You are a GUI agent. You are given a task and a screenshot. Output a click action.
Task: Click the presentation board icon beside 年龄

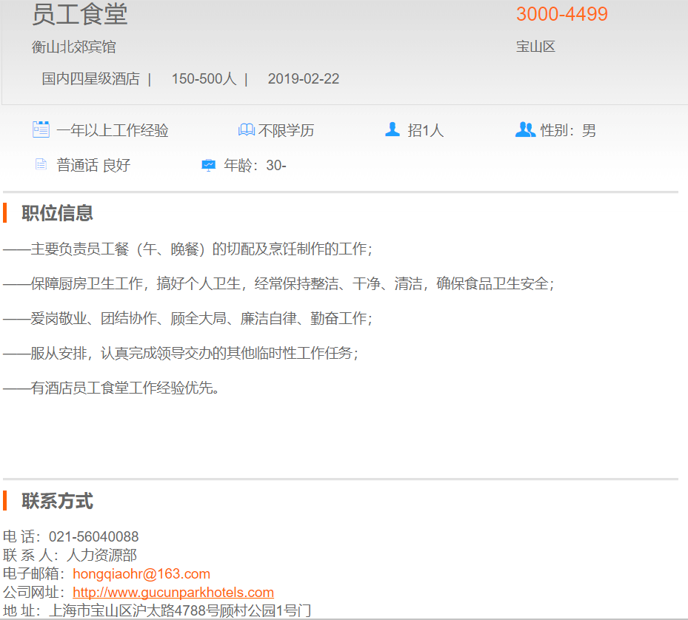click(208, 165)
